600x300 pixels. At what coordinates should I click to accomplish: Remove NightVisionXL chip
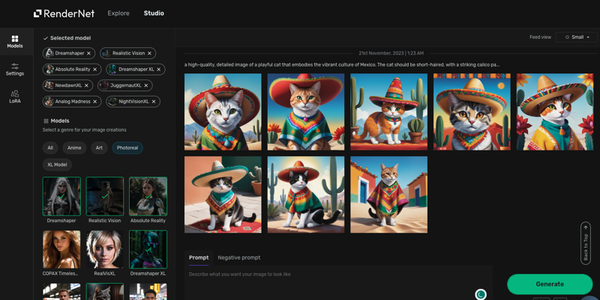[154, 102]
